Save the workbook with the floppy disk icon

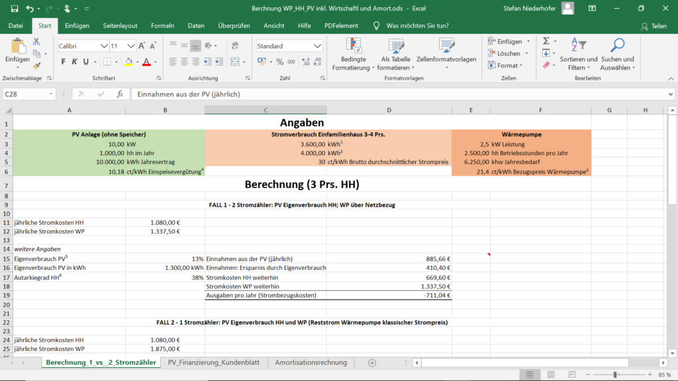pyautogui.click(x=15, y=8)
